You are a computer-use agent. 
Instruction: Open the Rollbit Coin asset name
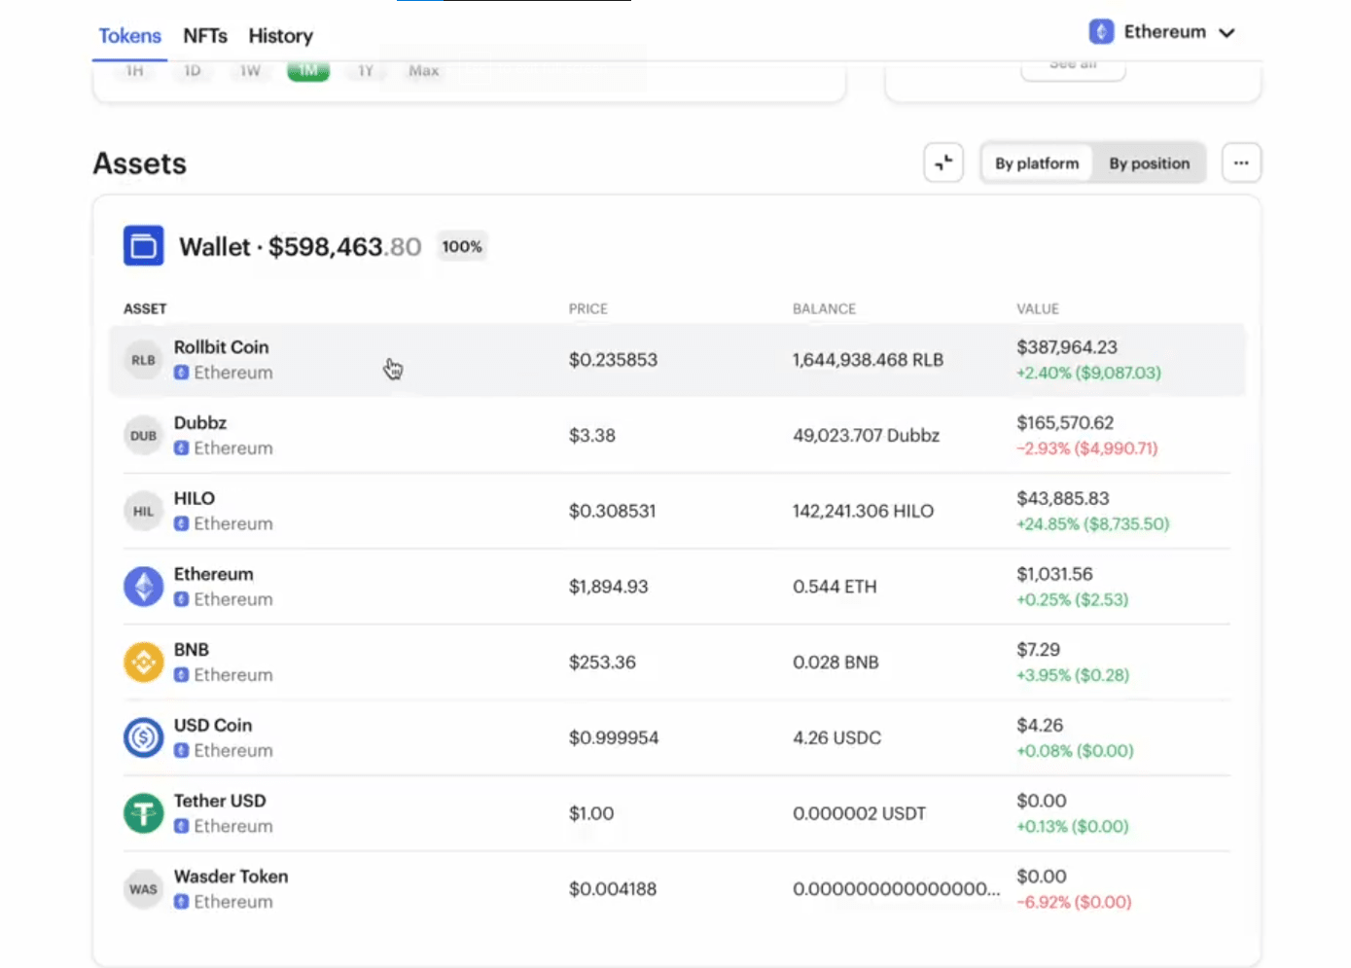(x=221, y=347)
